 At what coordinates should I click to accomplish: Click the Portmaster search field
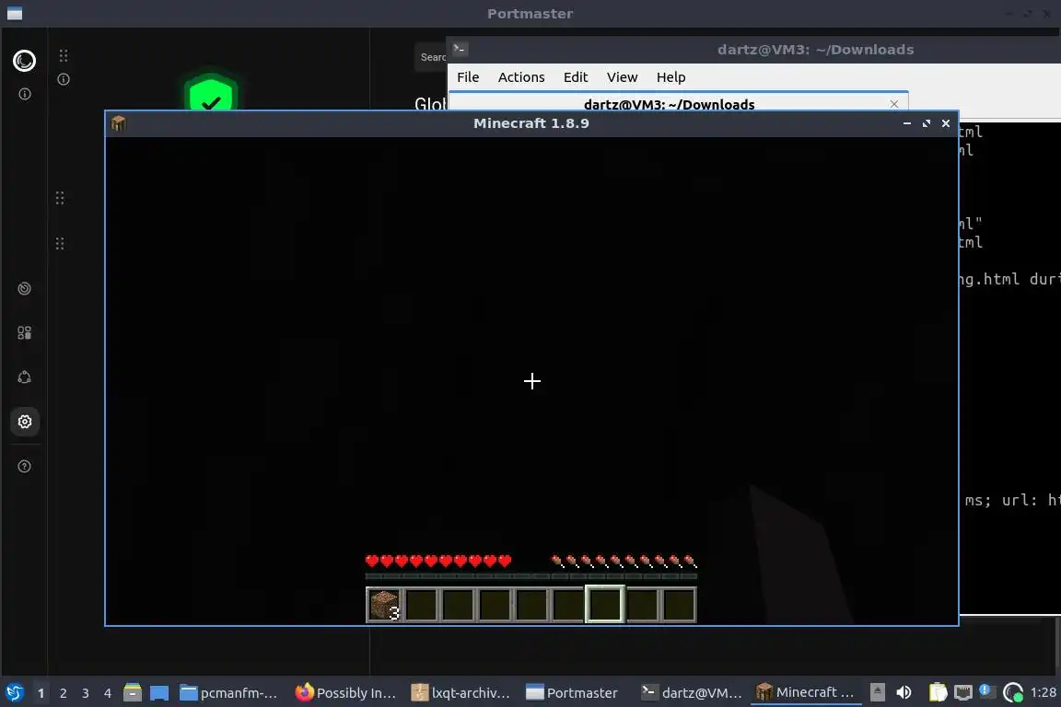coord(431,57)
